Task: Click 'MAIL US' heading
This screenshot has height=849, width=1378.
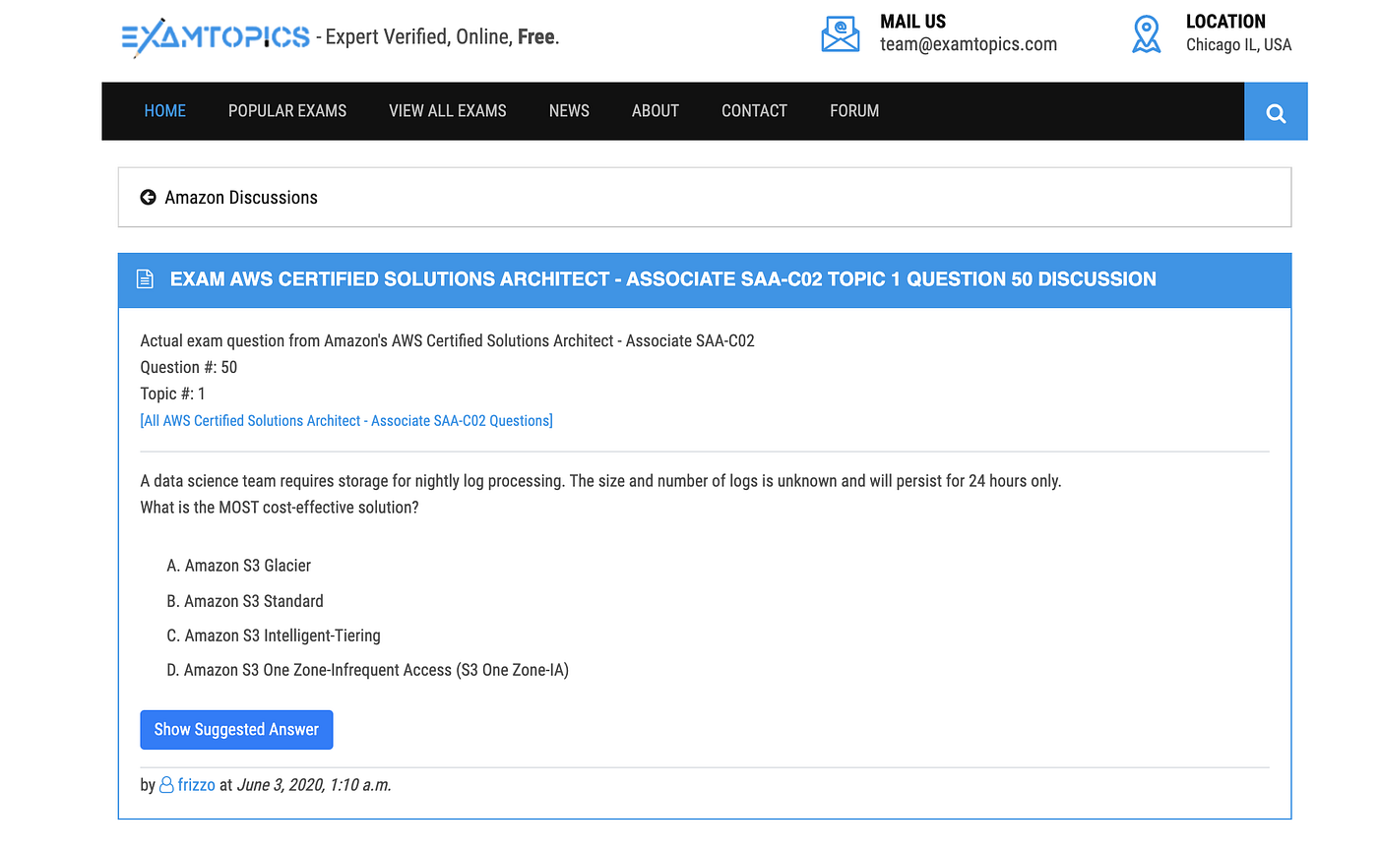Action: click(x=913, y=22)
